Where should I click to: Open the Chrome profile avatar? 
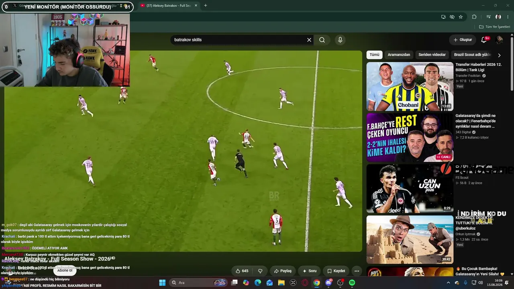498,17
